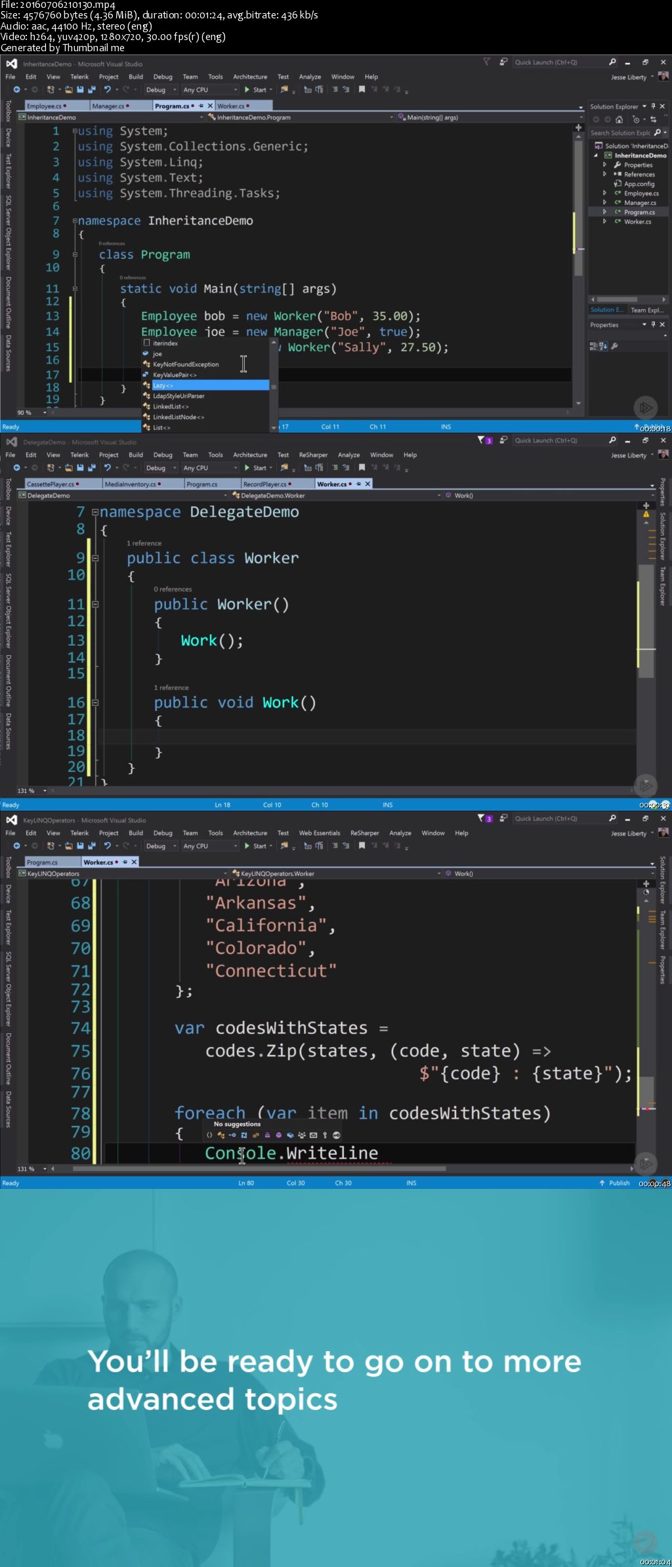Screen dimensions: 672x1567
Task: Click notifications flag in DelegateDemo window
Action: tap(484, 440)
